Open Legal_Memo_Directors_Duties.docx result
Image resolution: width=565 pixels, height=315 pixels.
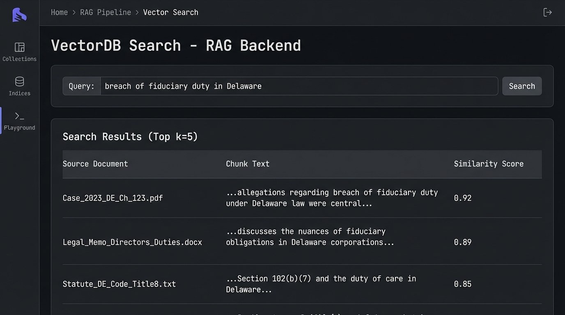tap(132, 242)
